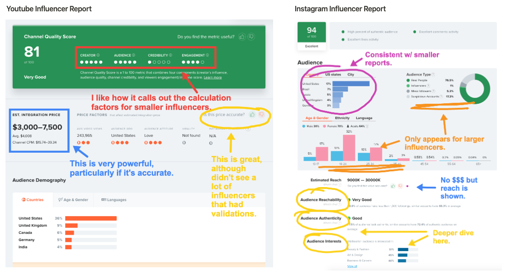Click thumbs down for Estimated Reach accuracy
Viewport: 510px width, 275px height.
tap(400, 186)
